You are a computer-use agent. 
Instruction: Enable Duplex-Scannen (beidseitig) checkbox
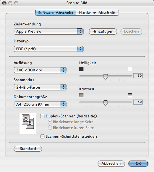pyautogui.click(x=42, y=116)
